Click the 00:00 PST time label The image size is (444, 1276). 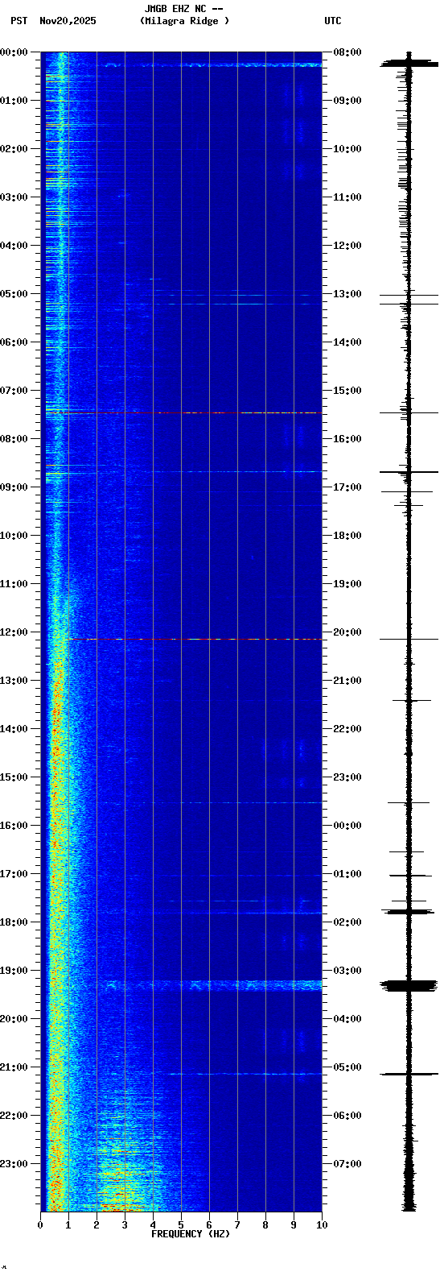[14, 52]
